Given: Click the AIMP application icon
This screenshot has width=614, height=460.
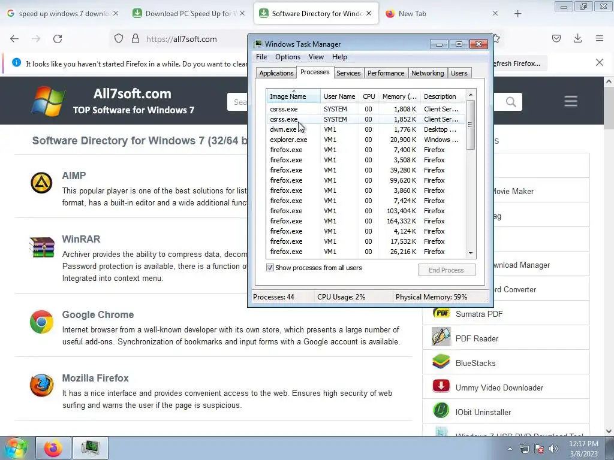Looking at the screenshot, I should [x=41, y=183].
